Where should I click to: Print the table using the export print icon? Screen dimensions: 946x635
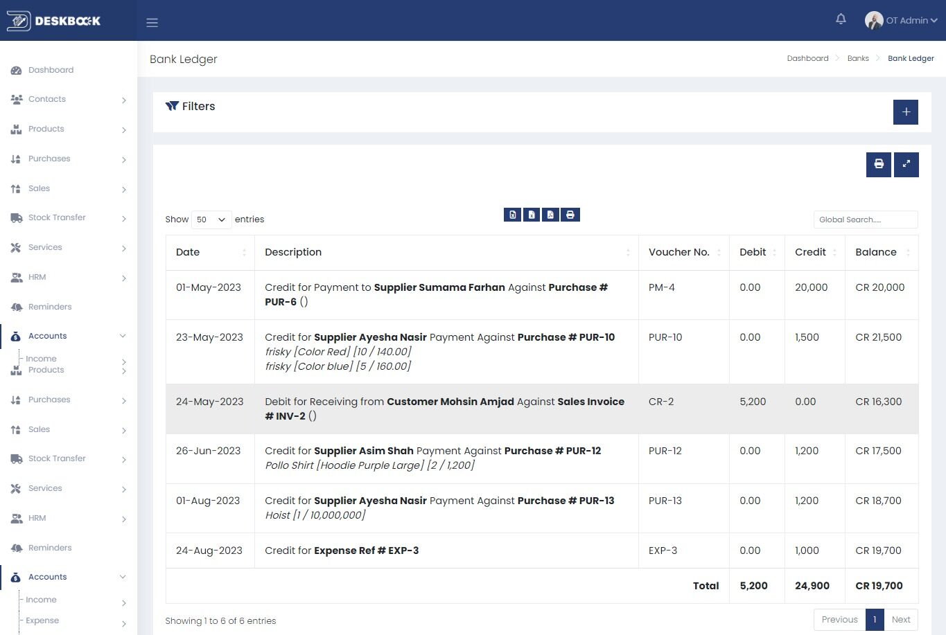(570, 215)
